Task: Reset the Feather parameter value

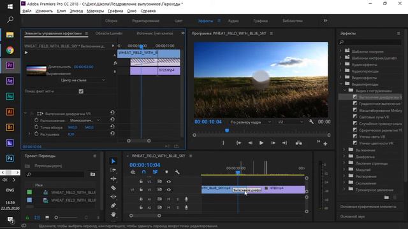Action: tap(112, 133)
